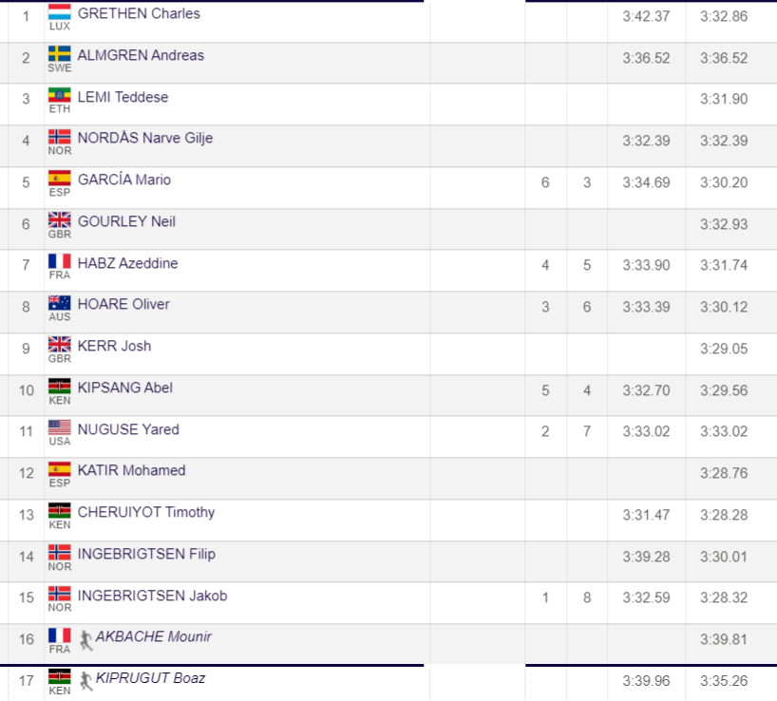Open INGEBRIGTSEN Filip athlete page
Image resolution: width=777 pixels, height=701 pixels.
(x=146, y=554)
